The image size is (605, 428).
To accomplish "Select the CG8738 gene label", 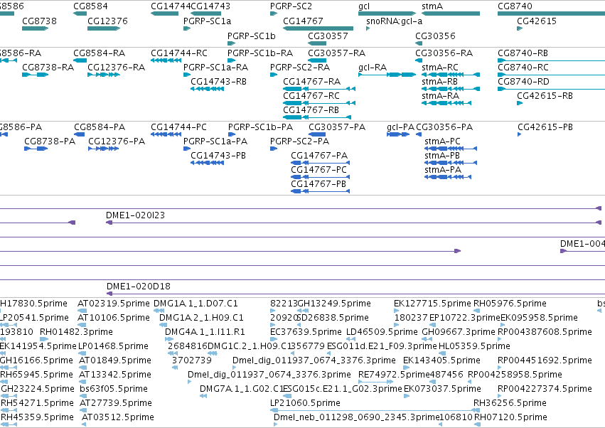I will [39, 21].
